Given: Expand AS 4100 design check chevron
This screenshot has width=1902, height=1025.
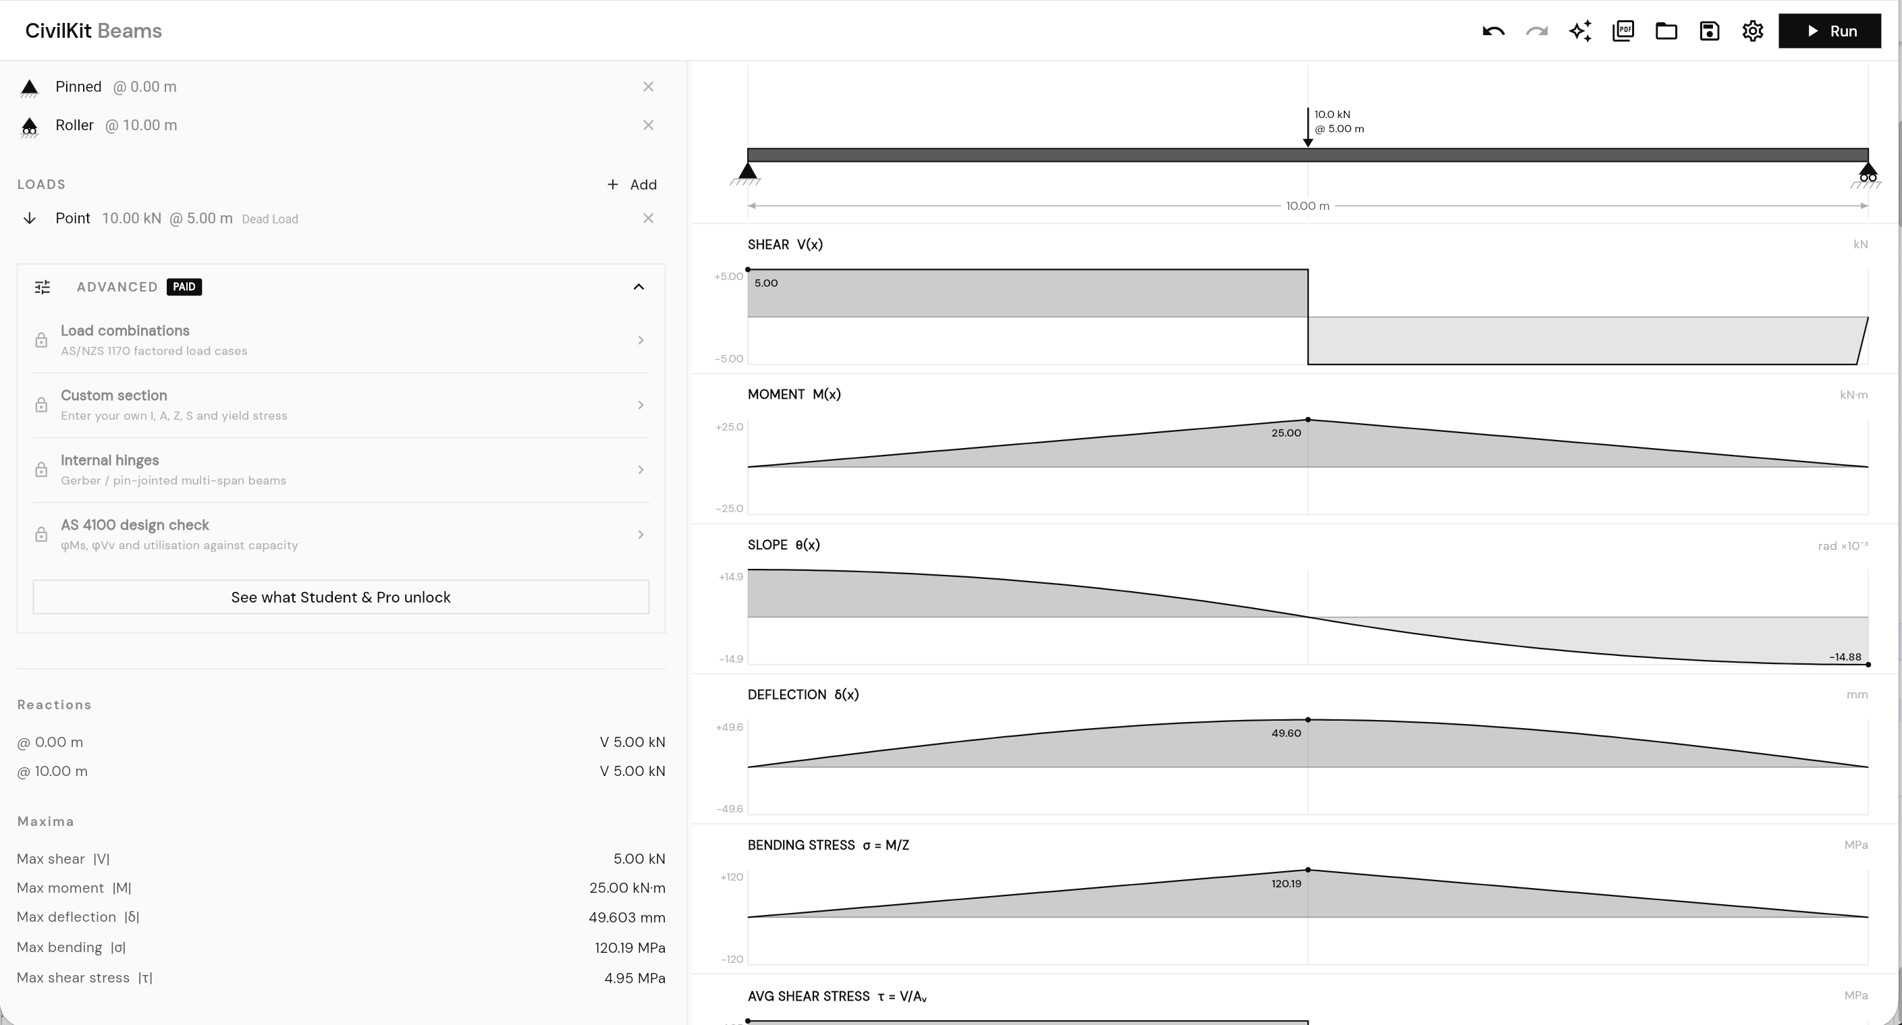Looking at the screenshot, I should pyautogui.click(x=641, y=535).
